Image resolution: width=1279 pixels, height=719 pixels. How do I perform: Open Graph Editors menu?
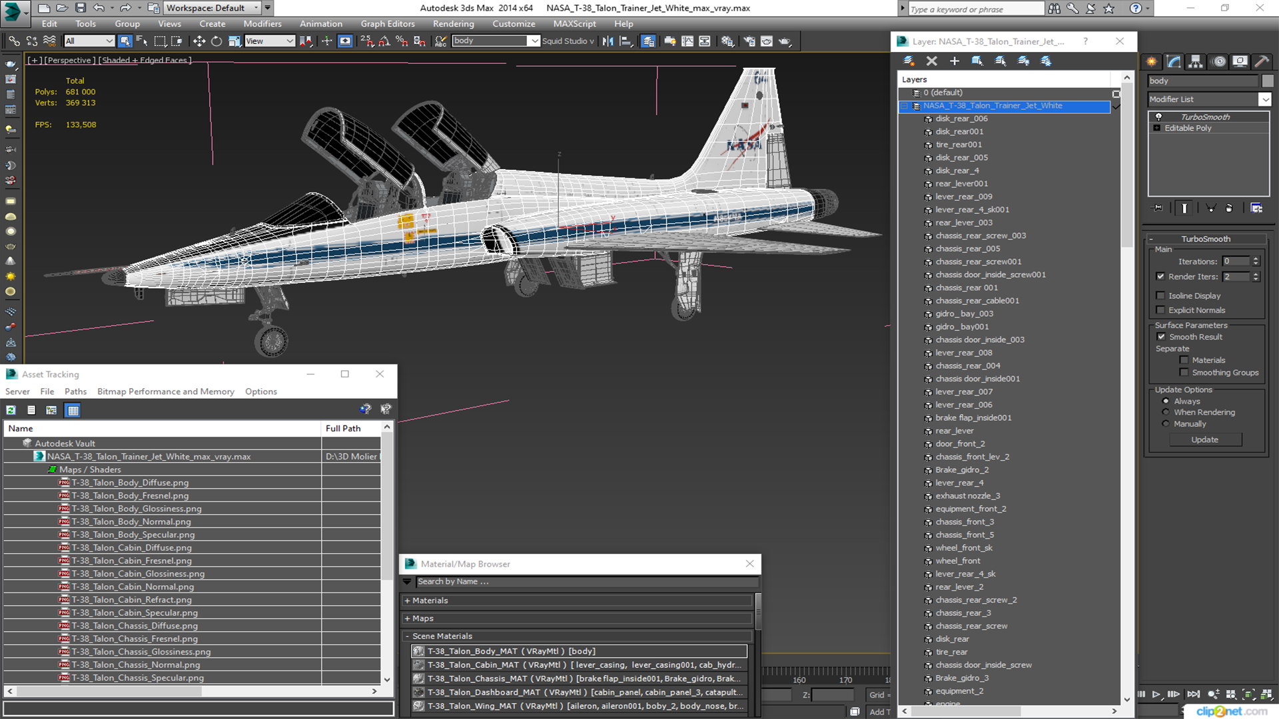(x=388, y=24)
